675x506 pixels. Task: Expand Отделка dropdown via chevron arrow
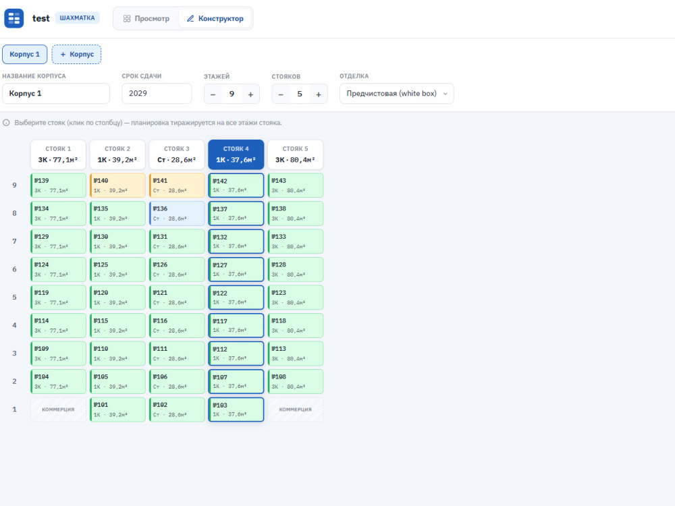[445, 94]
